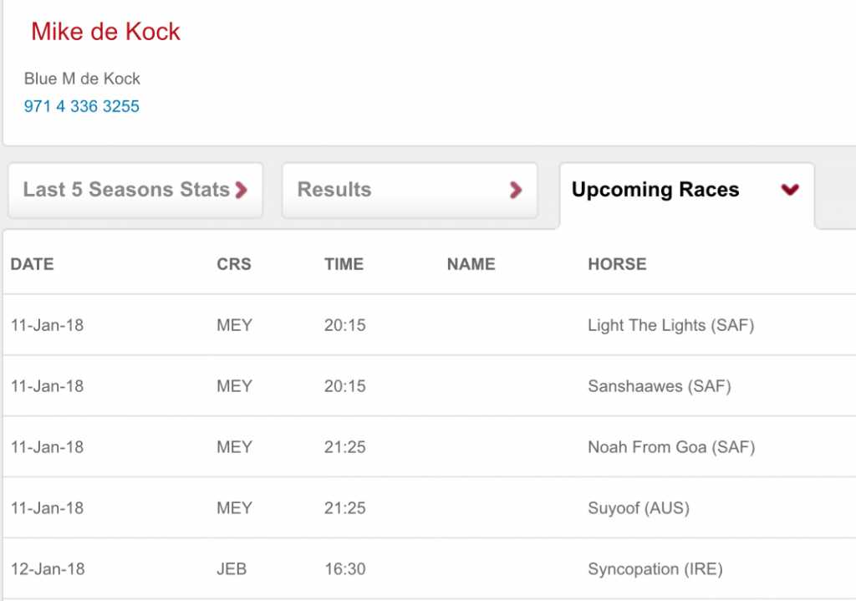This screenshot has width=856, height=601.
Task: Sort by the CRS column header
Action: click(234, 264)
